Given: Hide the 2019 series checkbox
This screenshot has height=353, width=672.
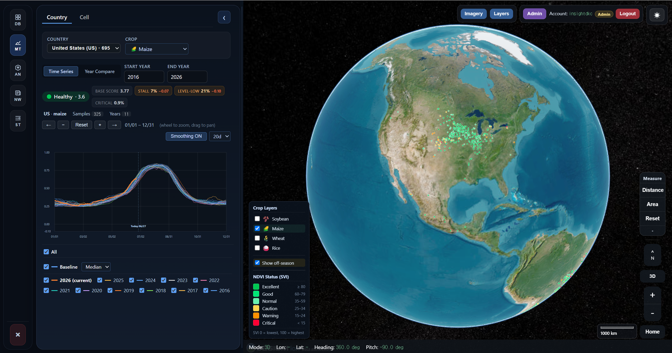Looking at the screenshot, I should (x=110, y=291).
